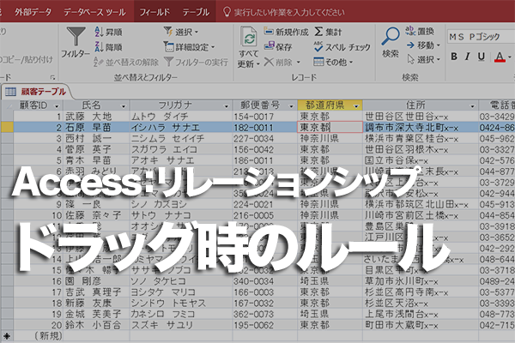The image size is (515, 343).
Task: Open the 削除 delete dropdown arrow
Action: [x=299, y=62]
